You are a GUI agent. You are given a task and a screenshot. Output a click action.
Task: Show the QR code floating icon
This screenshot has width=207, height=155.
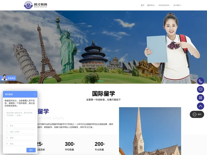(x=200, y=98)
